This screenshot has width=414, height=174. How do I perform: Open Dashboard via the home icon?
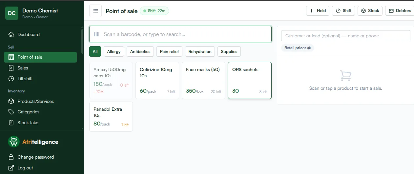click(11, 34)
